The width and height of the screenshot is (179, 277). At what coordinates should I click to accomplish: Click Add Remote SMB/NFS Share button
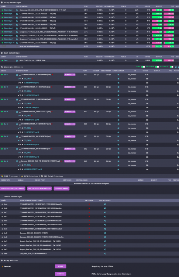tap(13, 188)
